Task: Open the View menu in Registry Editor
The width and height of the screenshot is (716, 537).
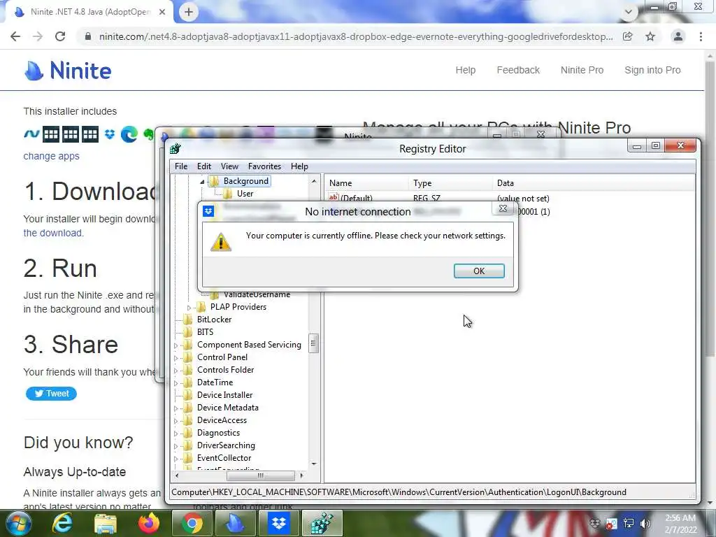Action: click(229, 166)
